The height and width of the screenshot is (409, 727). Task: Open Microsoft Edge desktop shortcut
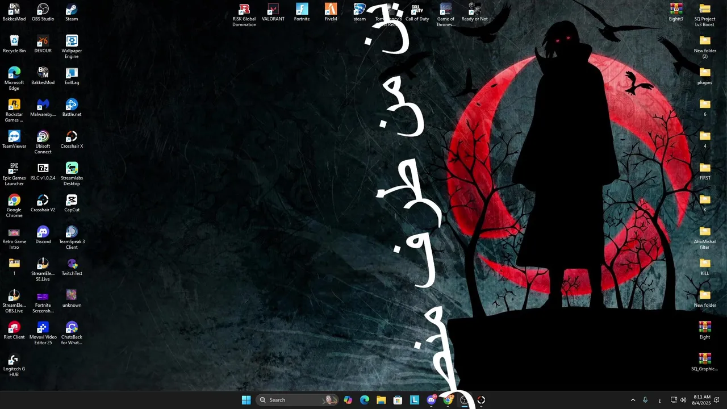pyautogui.click(x=14, y=79)
